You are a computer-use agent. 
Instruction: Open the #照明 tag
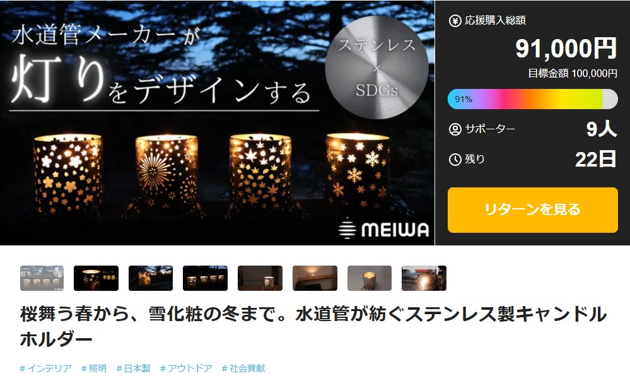point(94,368)
